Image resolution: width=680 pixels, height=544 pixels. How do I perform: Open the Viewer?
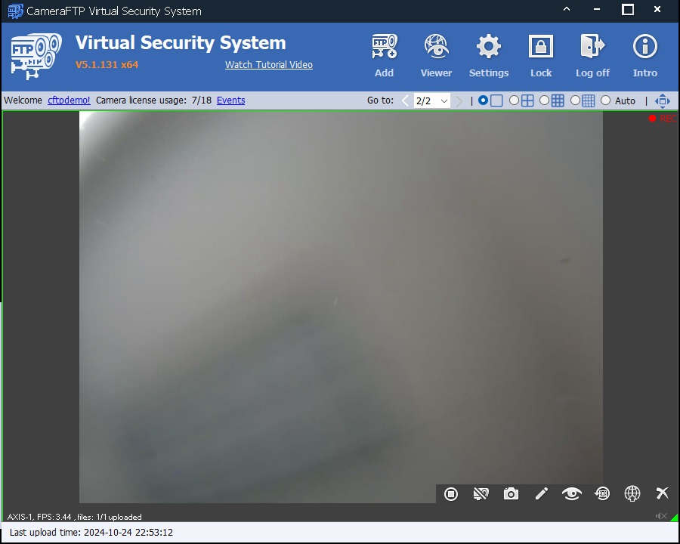pyautogui.click(x=436, y=48)
